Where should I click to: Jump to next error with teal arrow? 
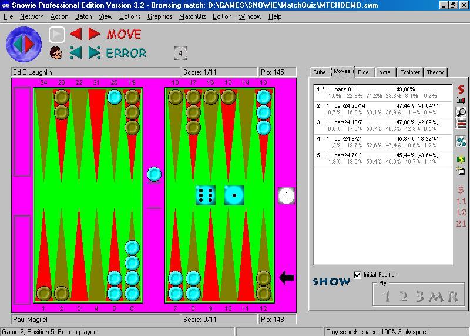(94, 53)
